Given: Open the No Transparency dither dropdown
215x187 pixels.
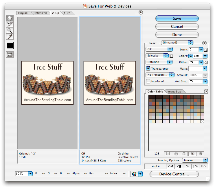Looking at the screenshot, I should (x=160, y=75).
